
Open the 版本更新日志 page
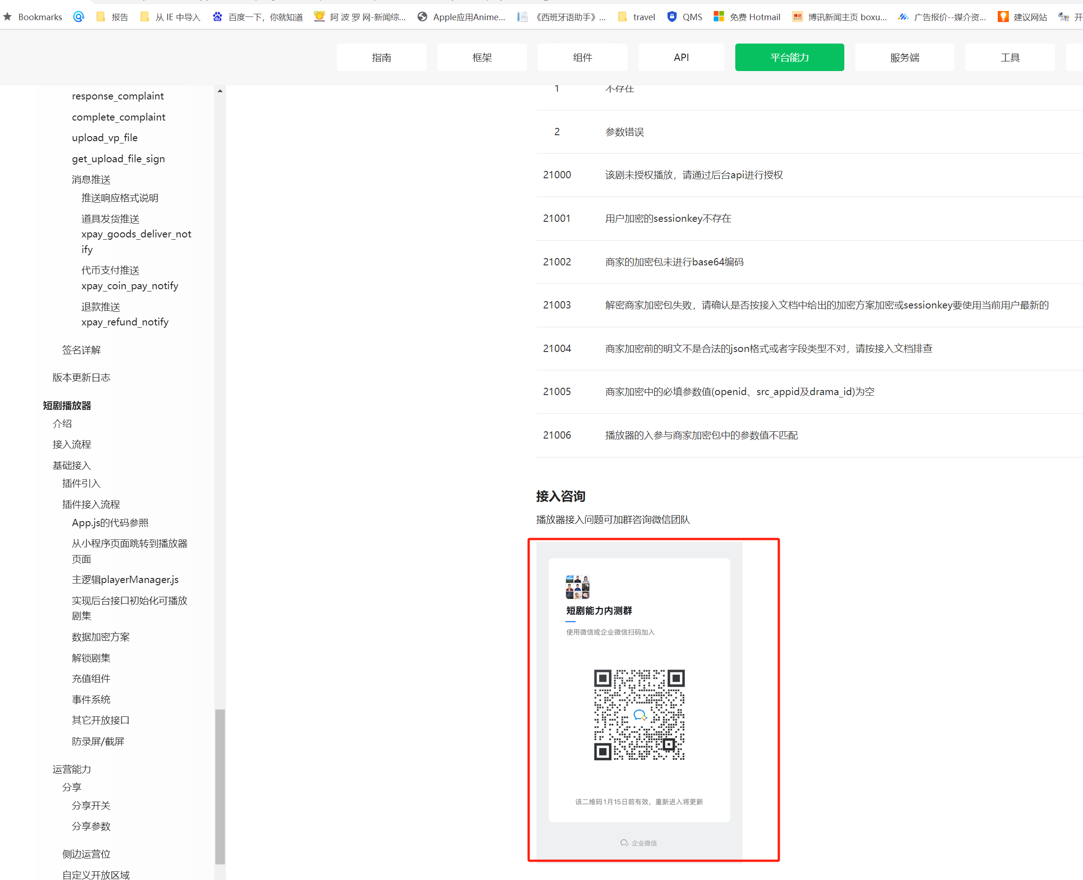tap(82, 377)
